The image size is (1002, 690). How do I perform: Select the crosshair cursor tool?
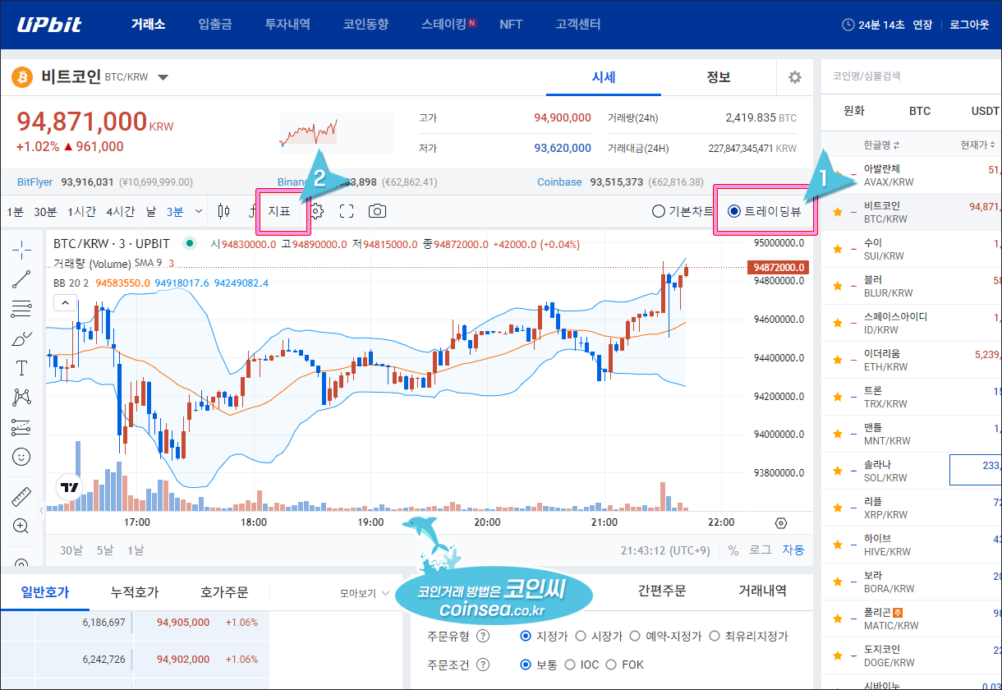click(21, 249)
